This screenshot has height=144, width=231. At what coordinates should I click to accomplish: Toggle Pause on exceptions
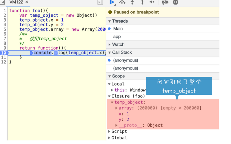(175, 2)
